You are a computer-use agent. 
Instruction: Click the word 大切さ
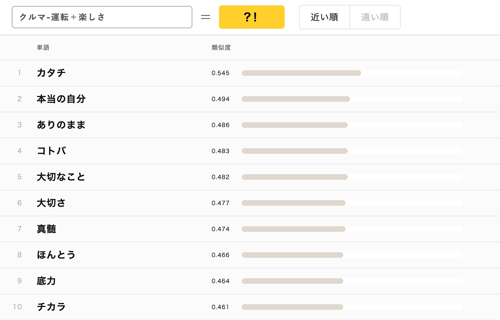point(51,203)
